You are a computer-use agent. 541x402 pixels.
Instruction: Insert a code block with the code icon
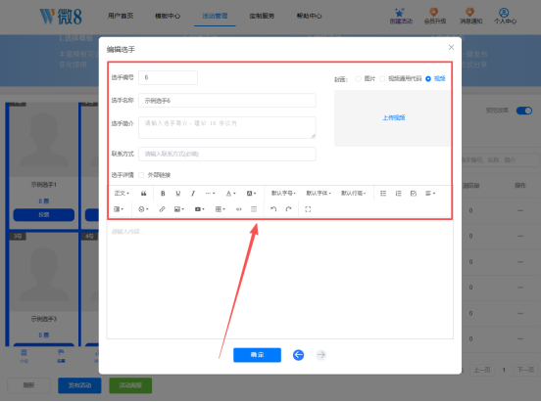238,209
